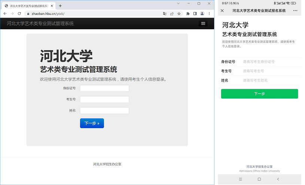Tap the Android recent apps menu icon
This screenshot has width=305, height=185.
click(241, 179)
